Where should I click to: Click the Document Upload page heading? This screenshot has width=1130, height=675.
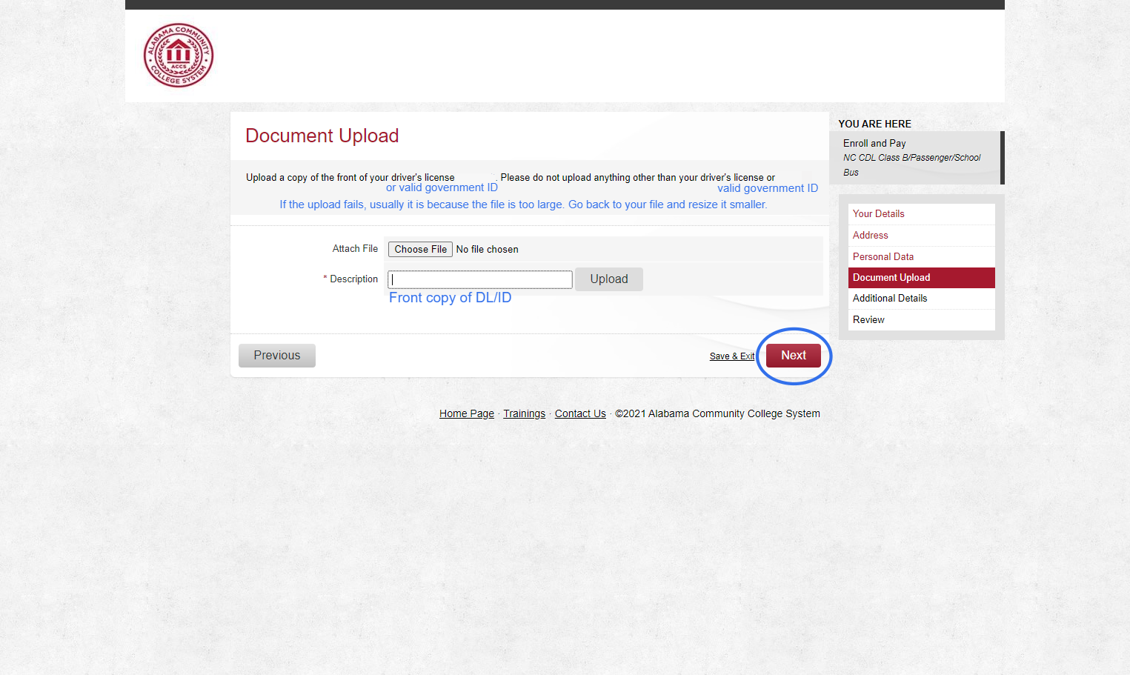point(322,136)
